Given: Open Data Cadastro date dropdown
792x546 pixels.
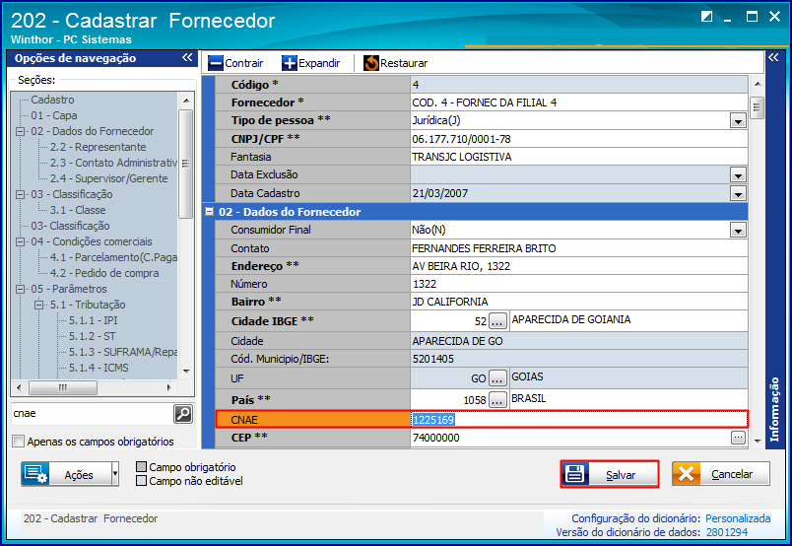Looking at the screenshot, I should [x=738, y=193].
